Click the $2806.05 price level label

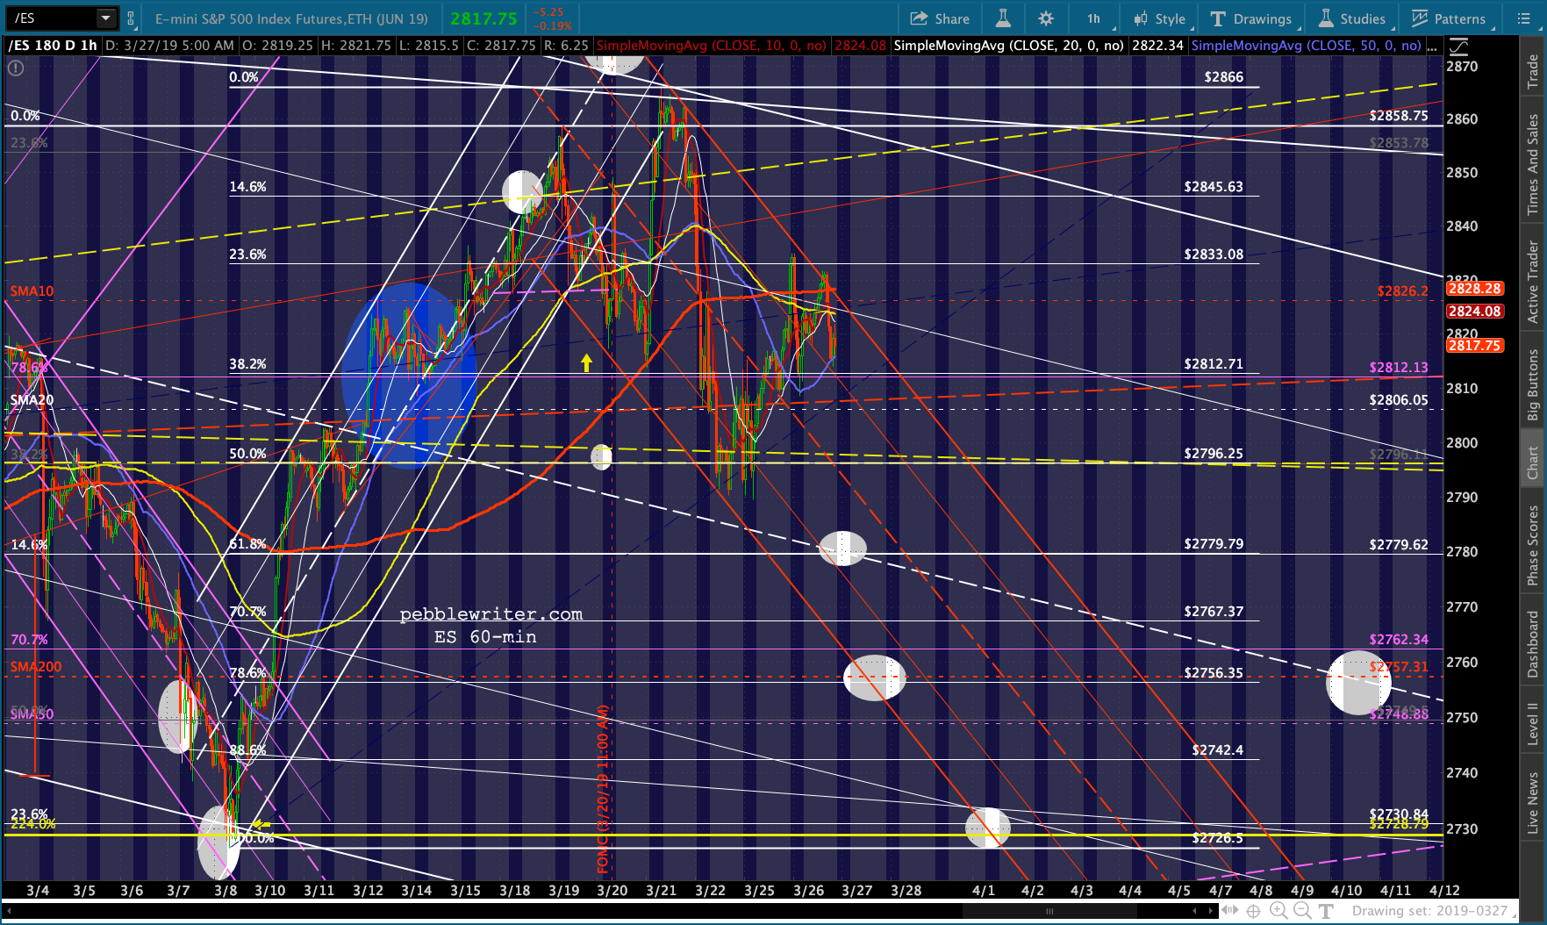[x=1399, y=400]
